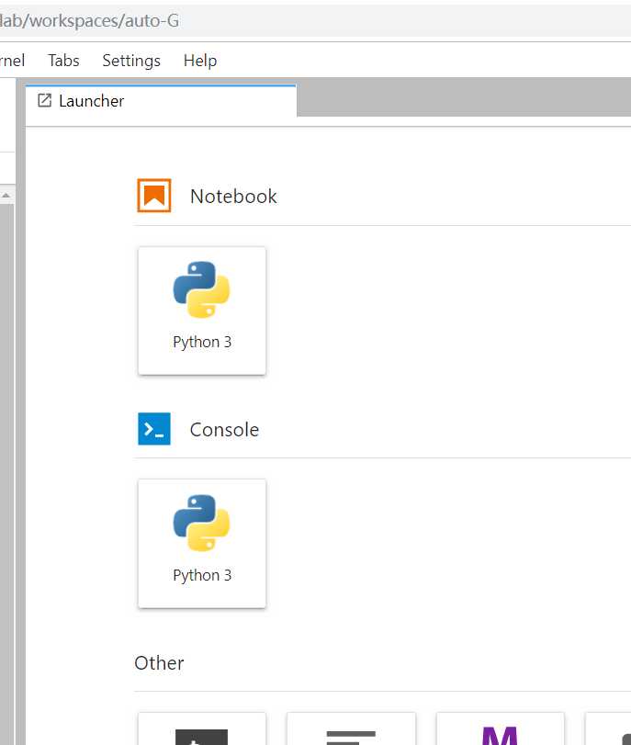This screenshot has width=631, height=745.
Task: Open the Tabs menu
Action: pos(63,61)
